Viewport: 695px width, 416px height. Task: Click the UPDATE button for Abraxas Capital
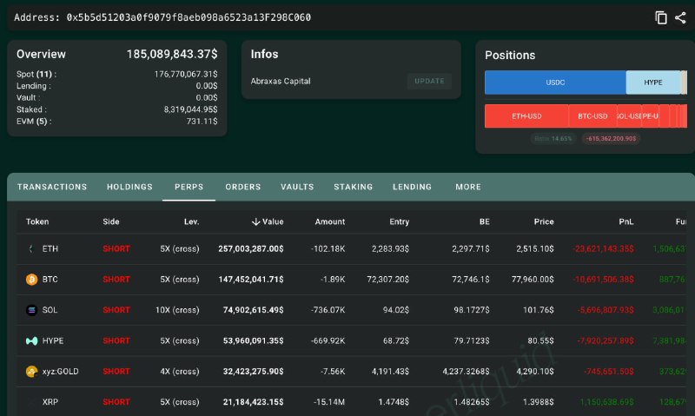(x=429, y=81)
